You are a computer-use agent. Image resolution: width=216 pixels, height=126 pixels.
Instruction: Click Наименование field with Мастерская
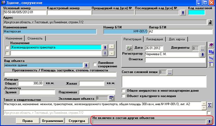50,31
